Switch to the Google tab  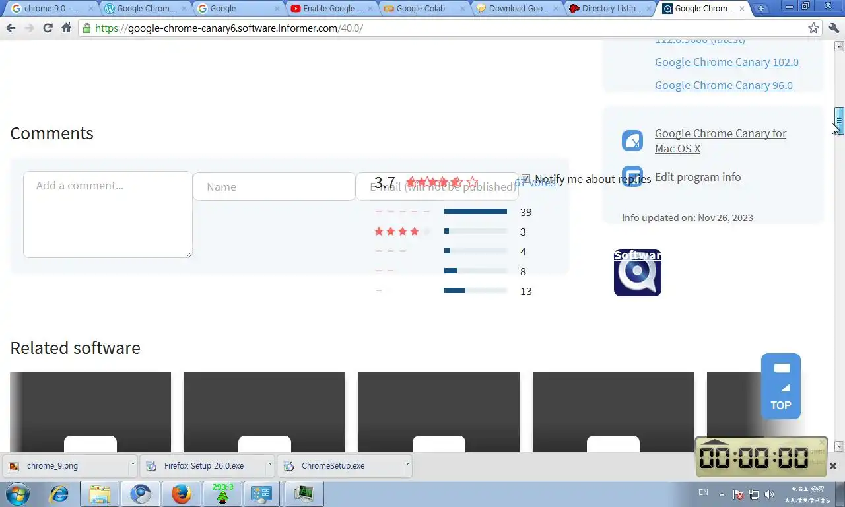click(238, 9)
